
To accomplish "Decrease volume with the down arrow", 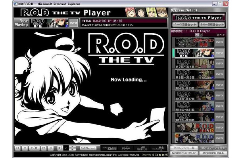I will (72, 149).
